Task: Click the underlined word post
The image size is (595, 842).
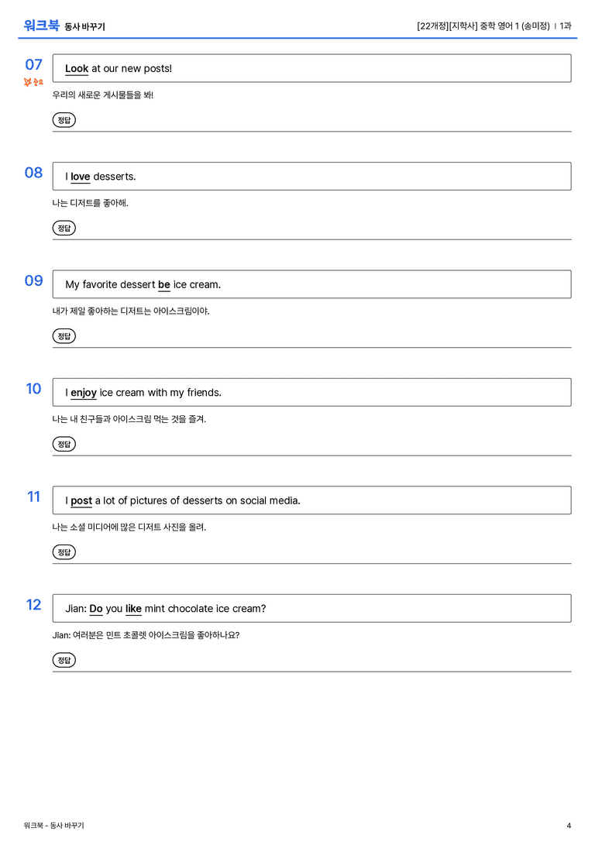Action: pyautogui.click(x=81, y=500)
